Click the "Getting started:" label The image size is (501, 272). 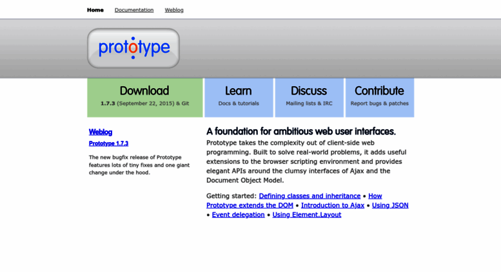coord(231,196)
